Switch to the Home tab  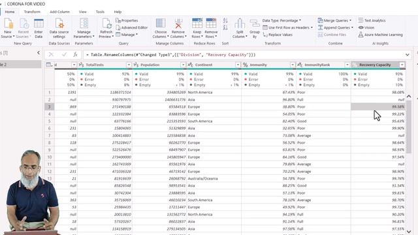pyautogui.click(x=10, y=12)
